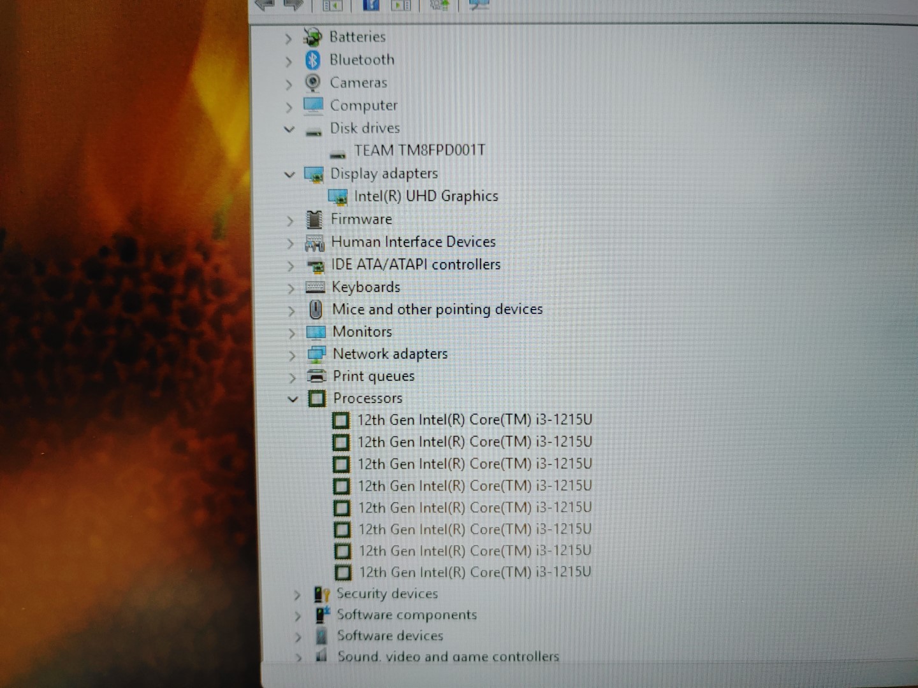The height and width of the screenshot is (688, 918).
Task: Click Mice and other pointing devices
Action: (437, 310)
